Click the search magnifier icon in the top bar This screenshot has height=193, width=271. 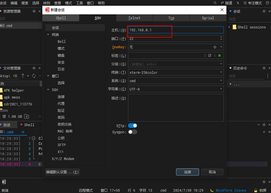click(x=215, y=3)
